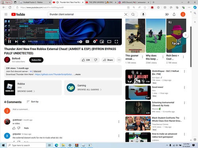Like the video with 228 likes

86,60
